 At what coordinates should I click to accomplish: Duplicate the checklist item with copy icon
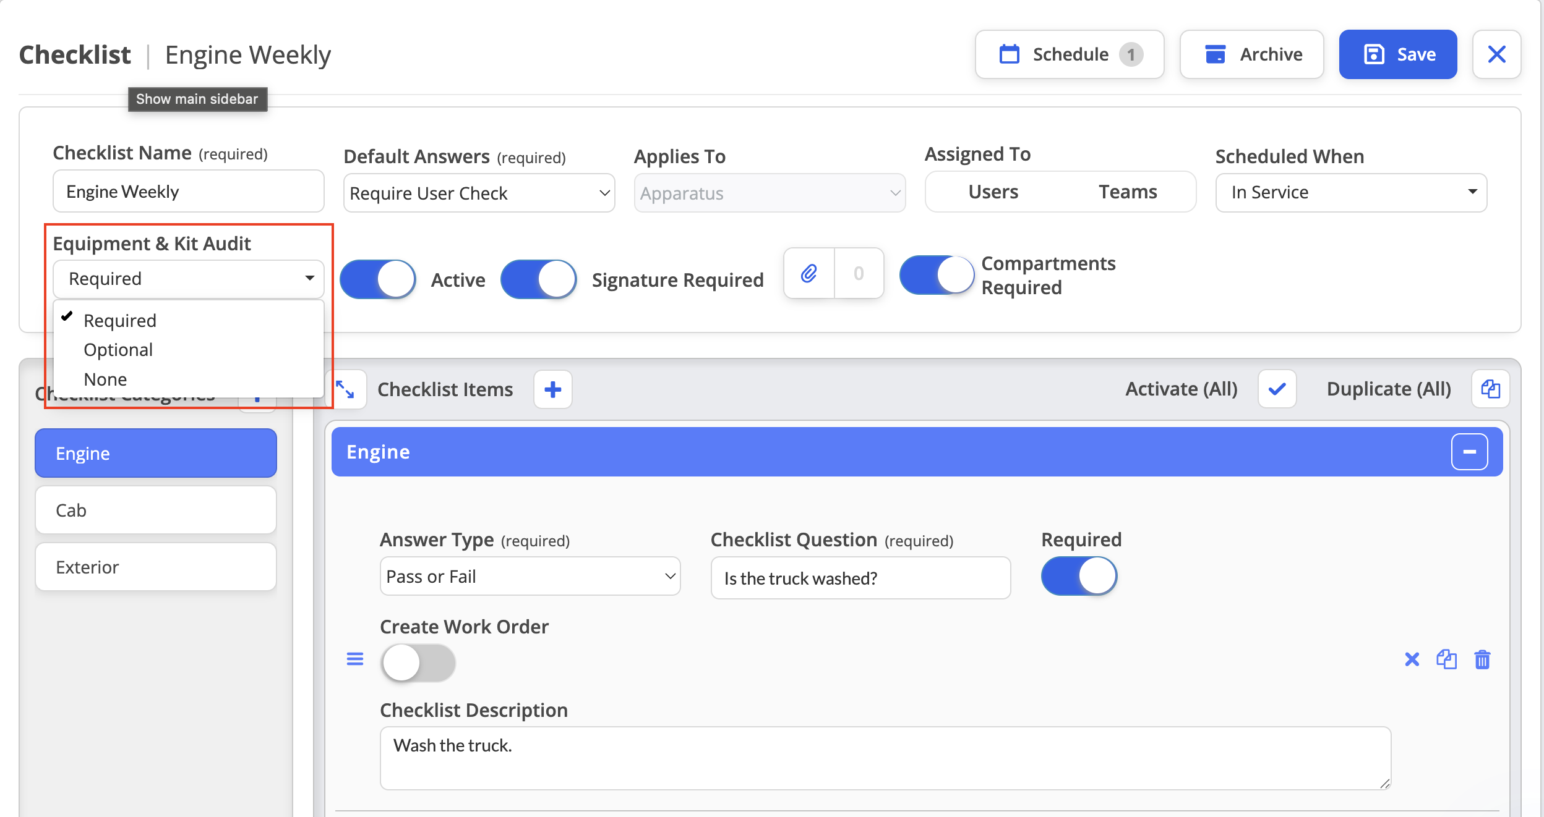click(x=1447, y=659)
